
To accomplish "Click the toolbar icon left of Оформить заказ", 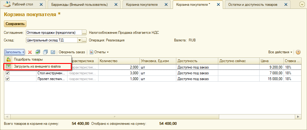I will (53, 52).
